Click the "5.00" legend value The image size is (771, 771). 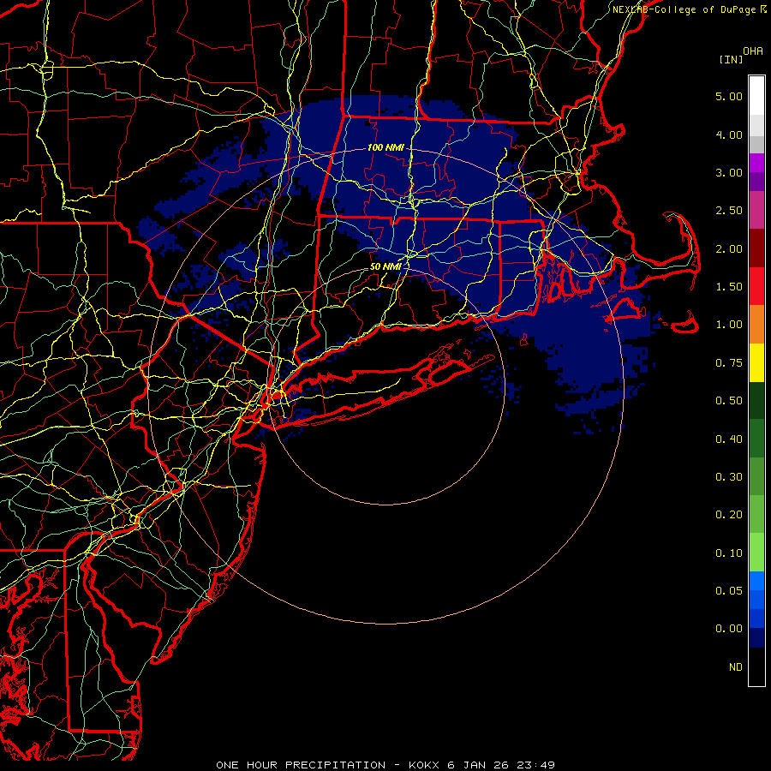tap(729, 96)
